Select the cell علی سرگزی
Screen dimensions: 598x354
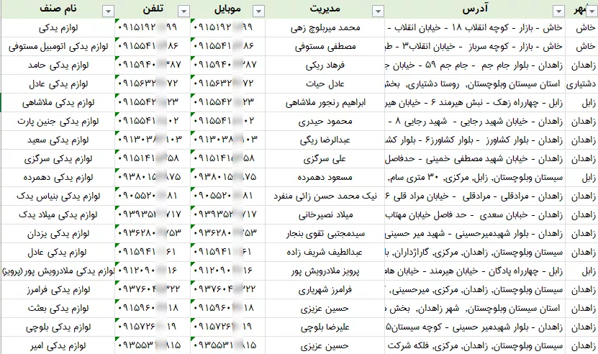tap(325, 159)
